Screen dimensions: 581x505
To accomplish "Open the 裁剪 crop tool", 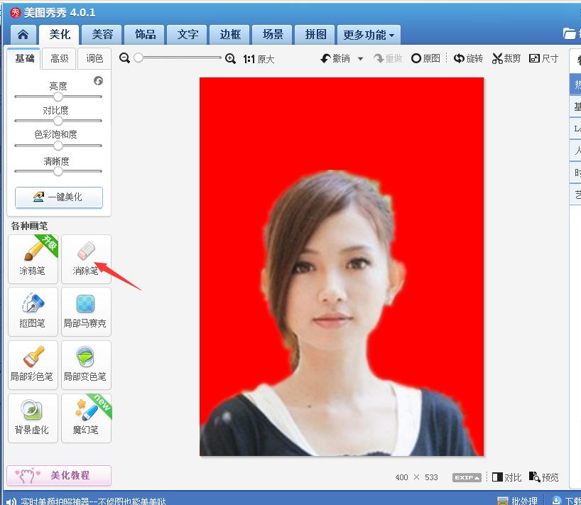I will click(506, 59).
